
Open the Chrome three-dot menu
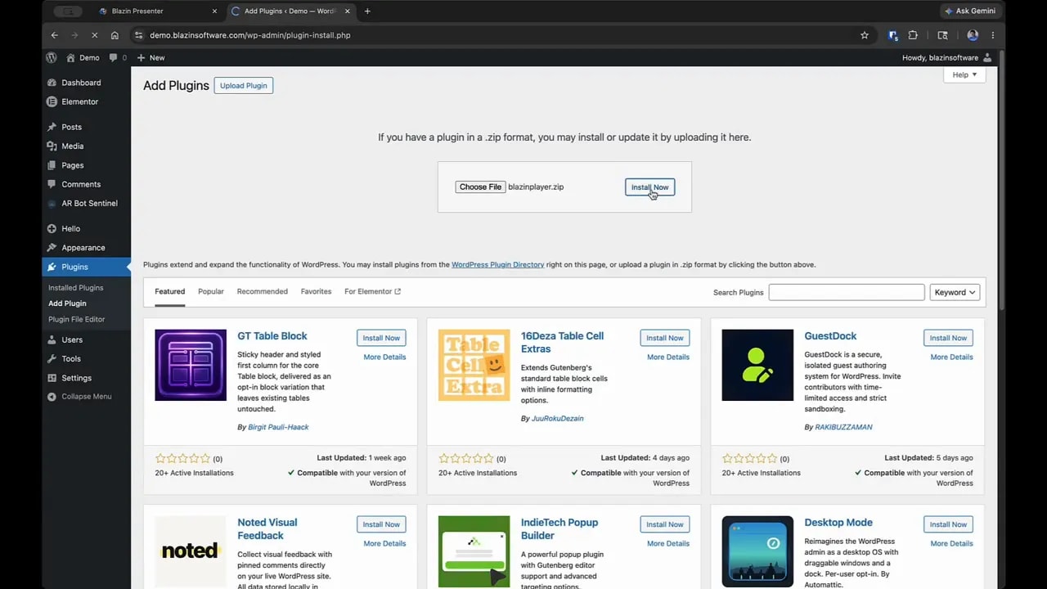992,35
